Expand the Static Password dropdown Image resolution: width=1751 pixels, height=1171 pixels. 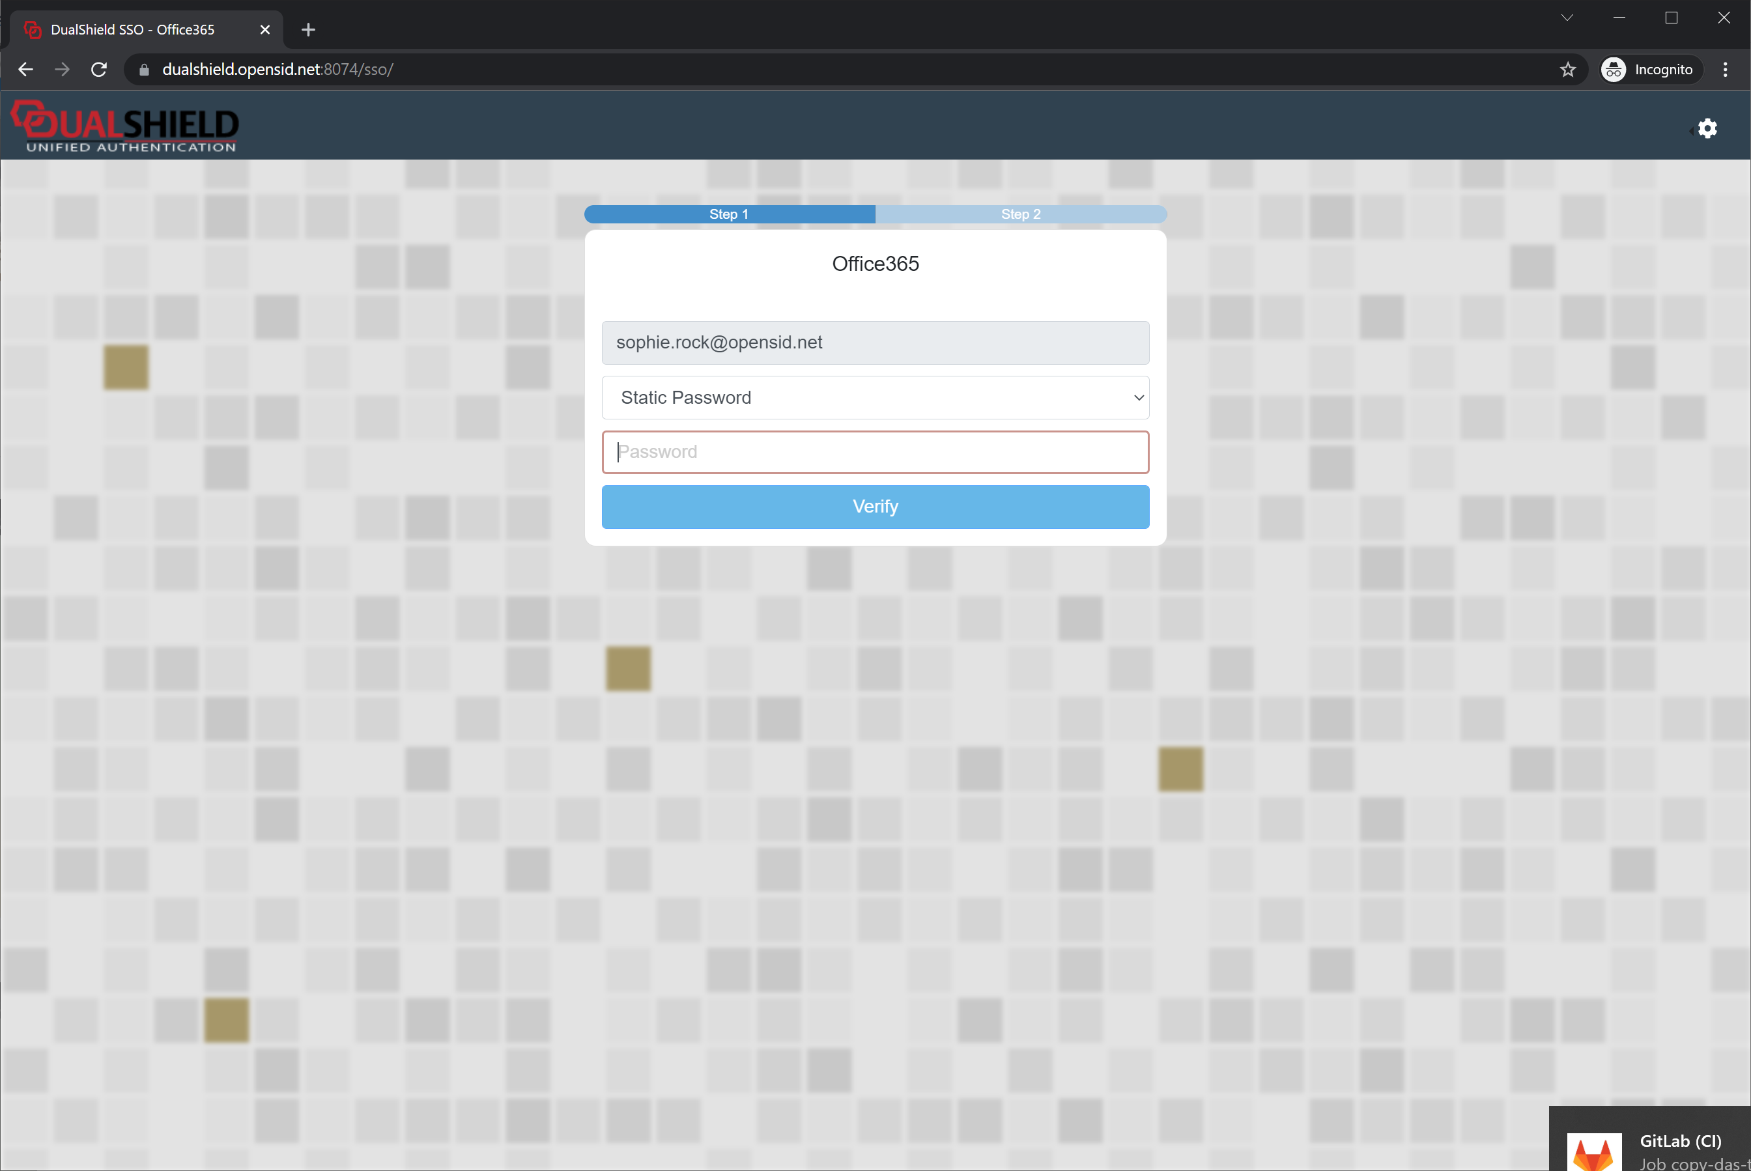[x=875, y=397]
